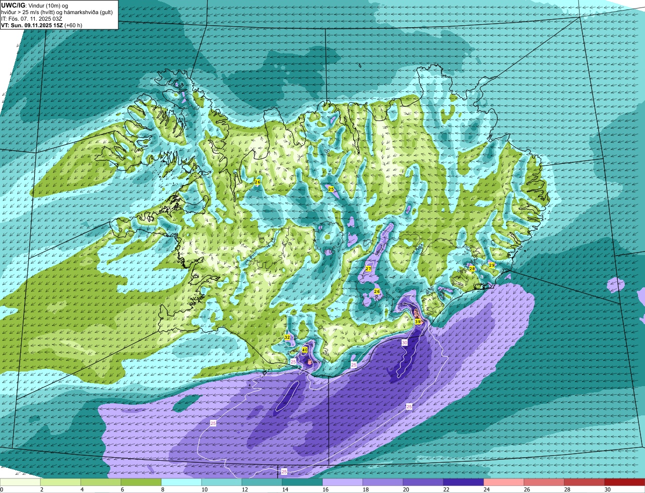This screenshot has height=493, width=645.
Task: Click the 24–26 m/s pink legend swatch
Action: tap(504, 482)
